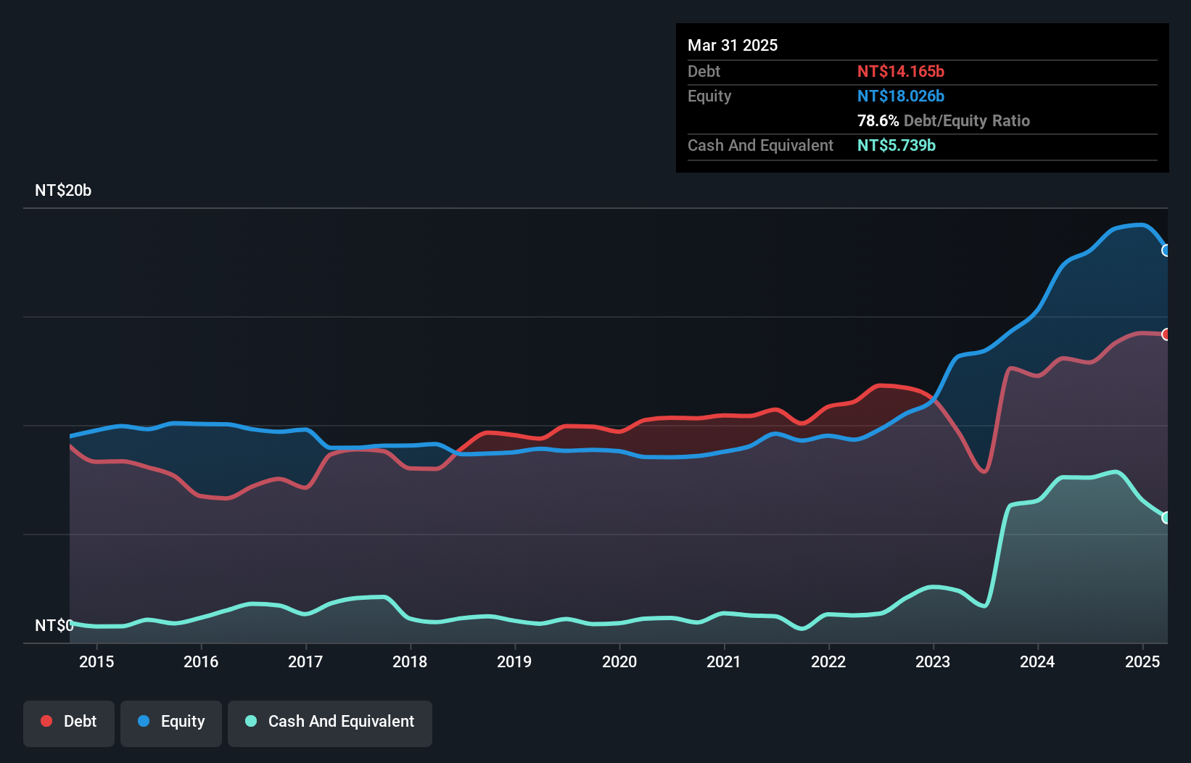The width and height of the screenshot is (1191, 763).
Task: Click the teal Cash And Equivalent dot
Action: (251, 721)
